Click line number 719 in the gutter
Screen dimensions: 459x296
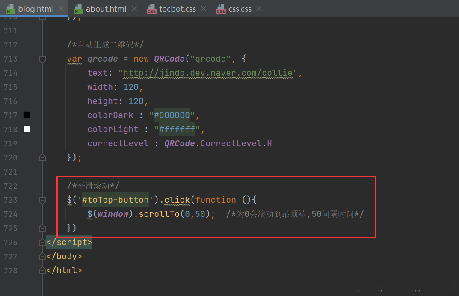tap(11, 143)
